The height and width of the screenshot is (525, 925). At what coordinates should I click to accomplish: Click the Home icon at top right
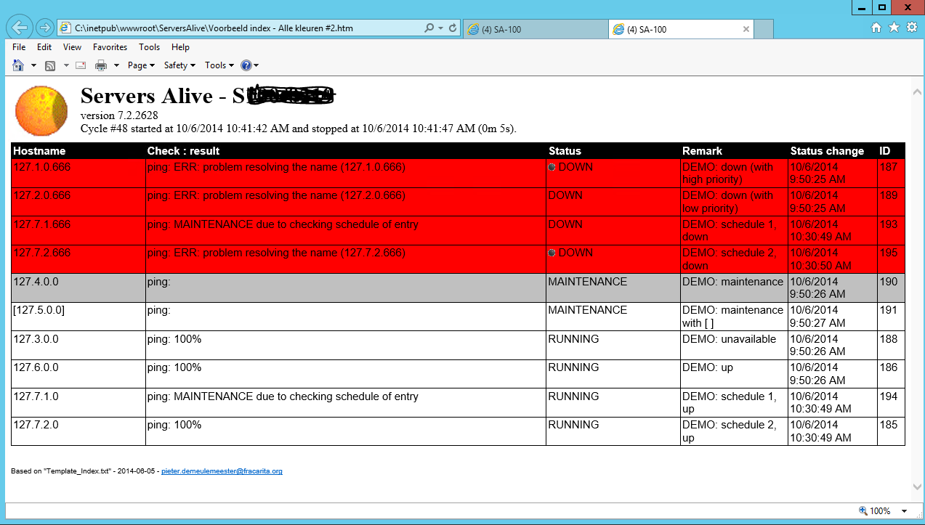click(876, 28)
